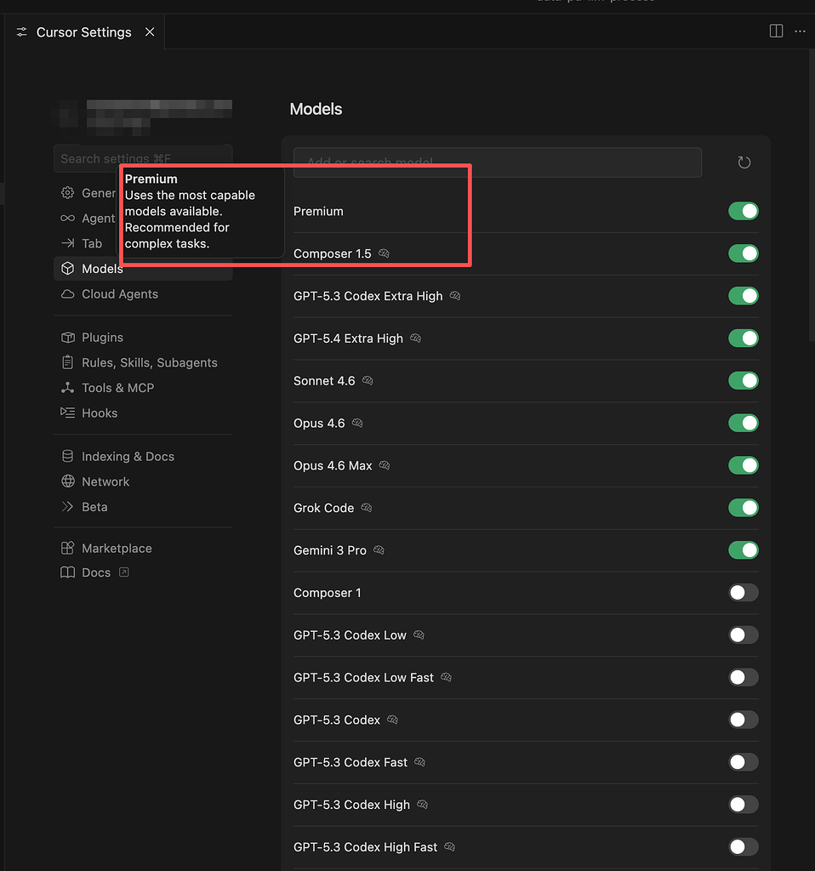Select the Network settings item

tap(143, 481)
